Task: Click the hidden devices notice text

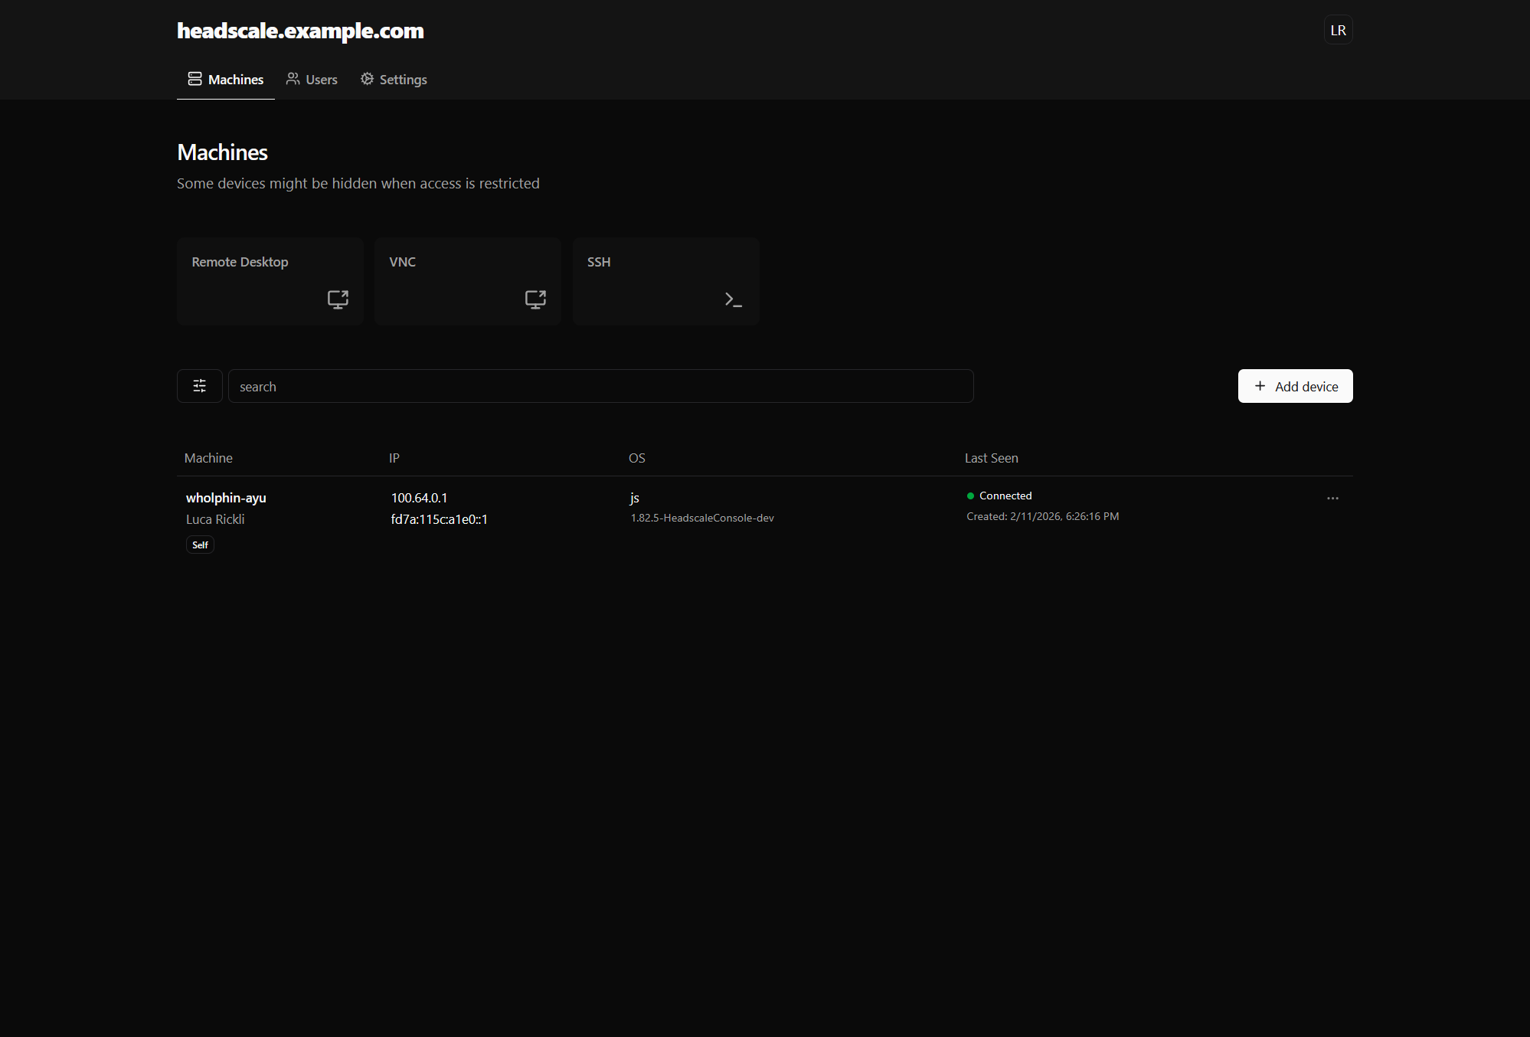Action: (358, 183)
